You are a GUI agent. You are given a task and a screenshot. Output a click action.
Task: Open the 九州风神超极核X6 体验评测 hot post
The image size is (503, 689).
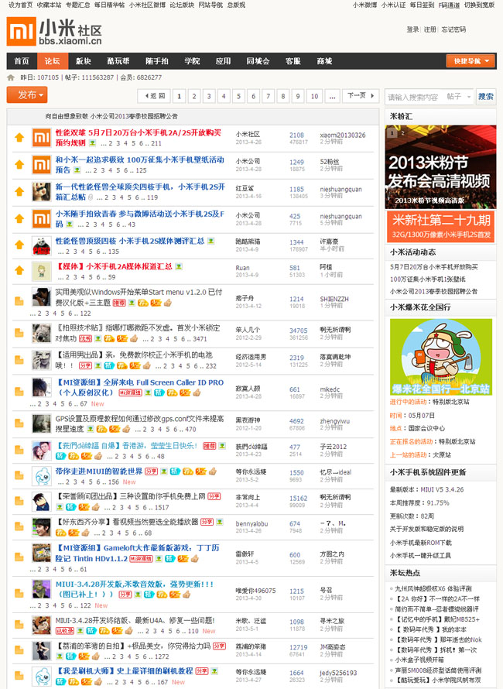pos(433,588)
